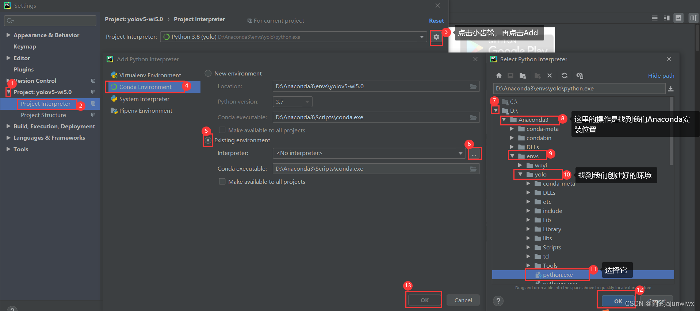Click file tree vertical scrollbar
This screenshot has width=700, height=311.
pos(672,131)
